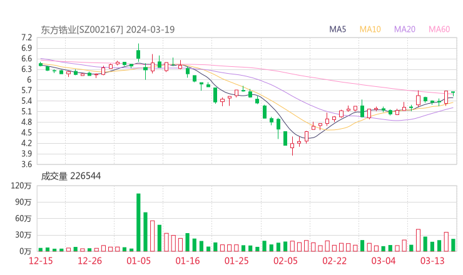
Task: Select the 5.1 price axis value
Action: (x=26, y=111)
